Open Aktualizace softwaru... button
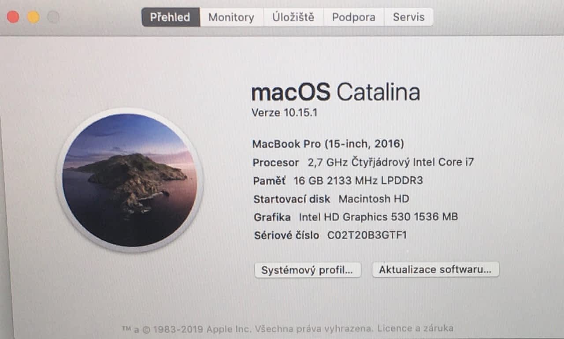This screenshot has width=564, height=339. 435,269
